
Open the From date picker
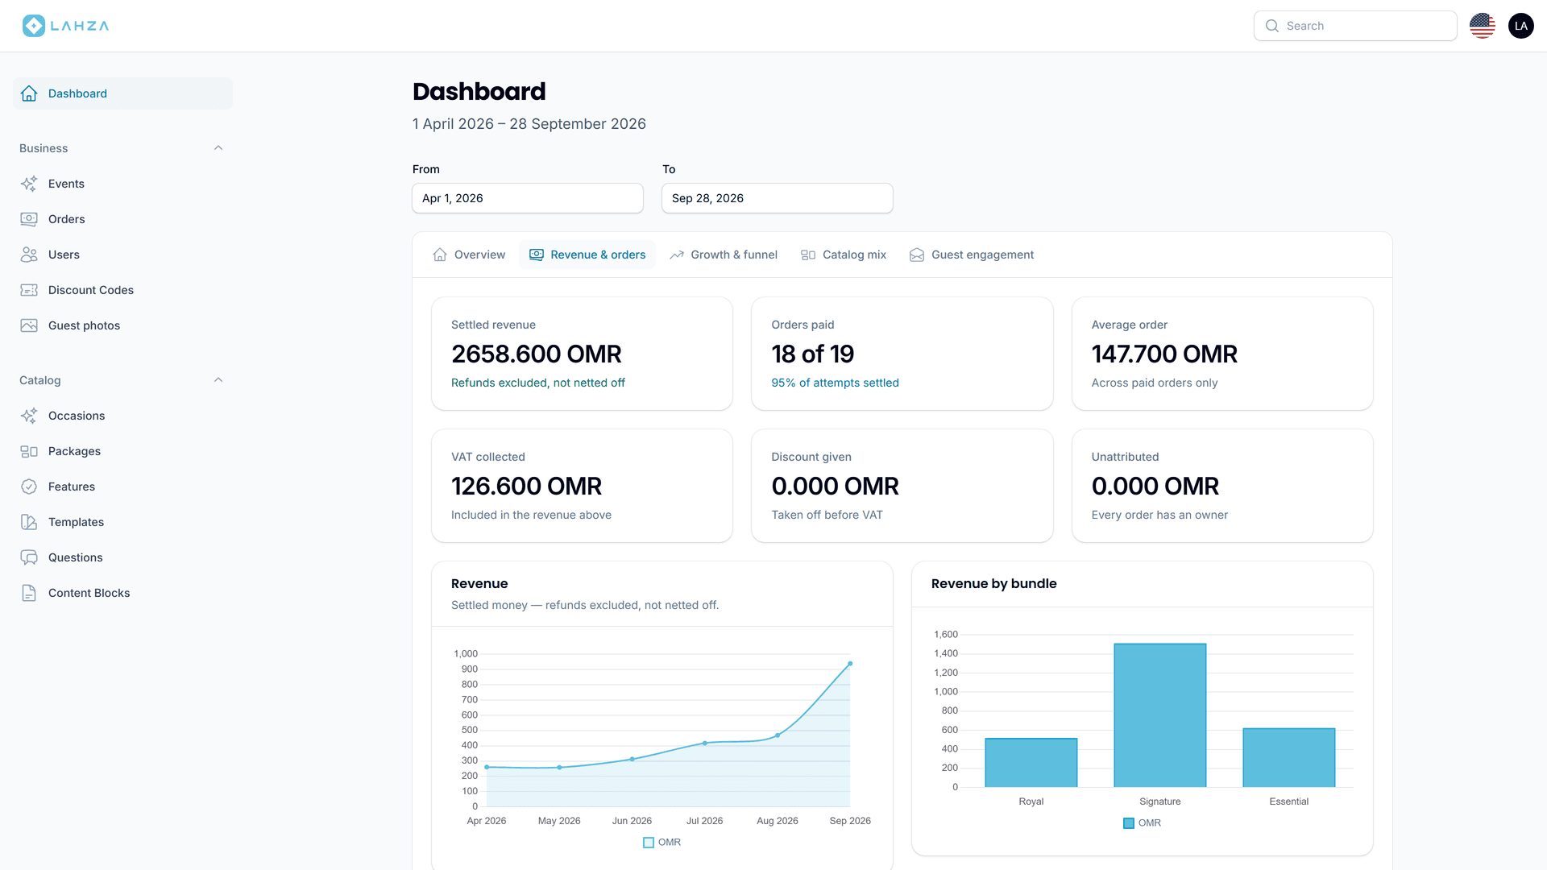pyautogui.click(x=528, y=198)
